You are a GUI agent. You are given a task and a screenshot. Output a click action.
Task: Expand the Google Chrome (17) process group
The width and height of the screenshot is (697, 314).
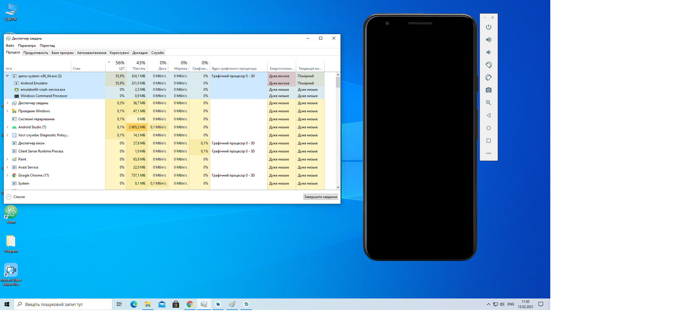7,175
